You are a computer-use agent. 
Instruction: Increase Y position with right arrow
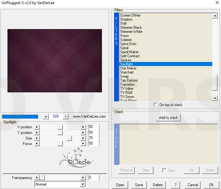click(83, 133)
